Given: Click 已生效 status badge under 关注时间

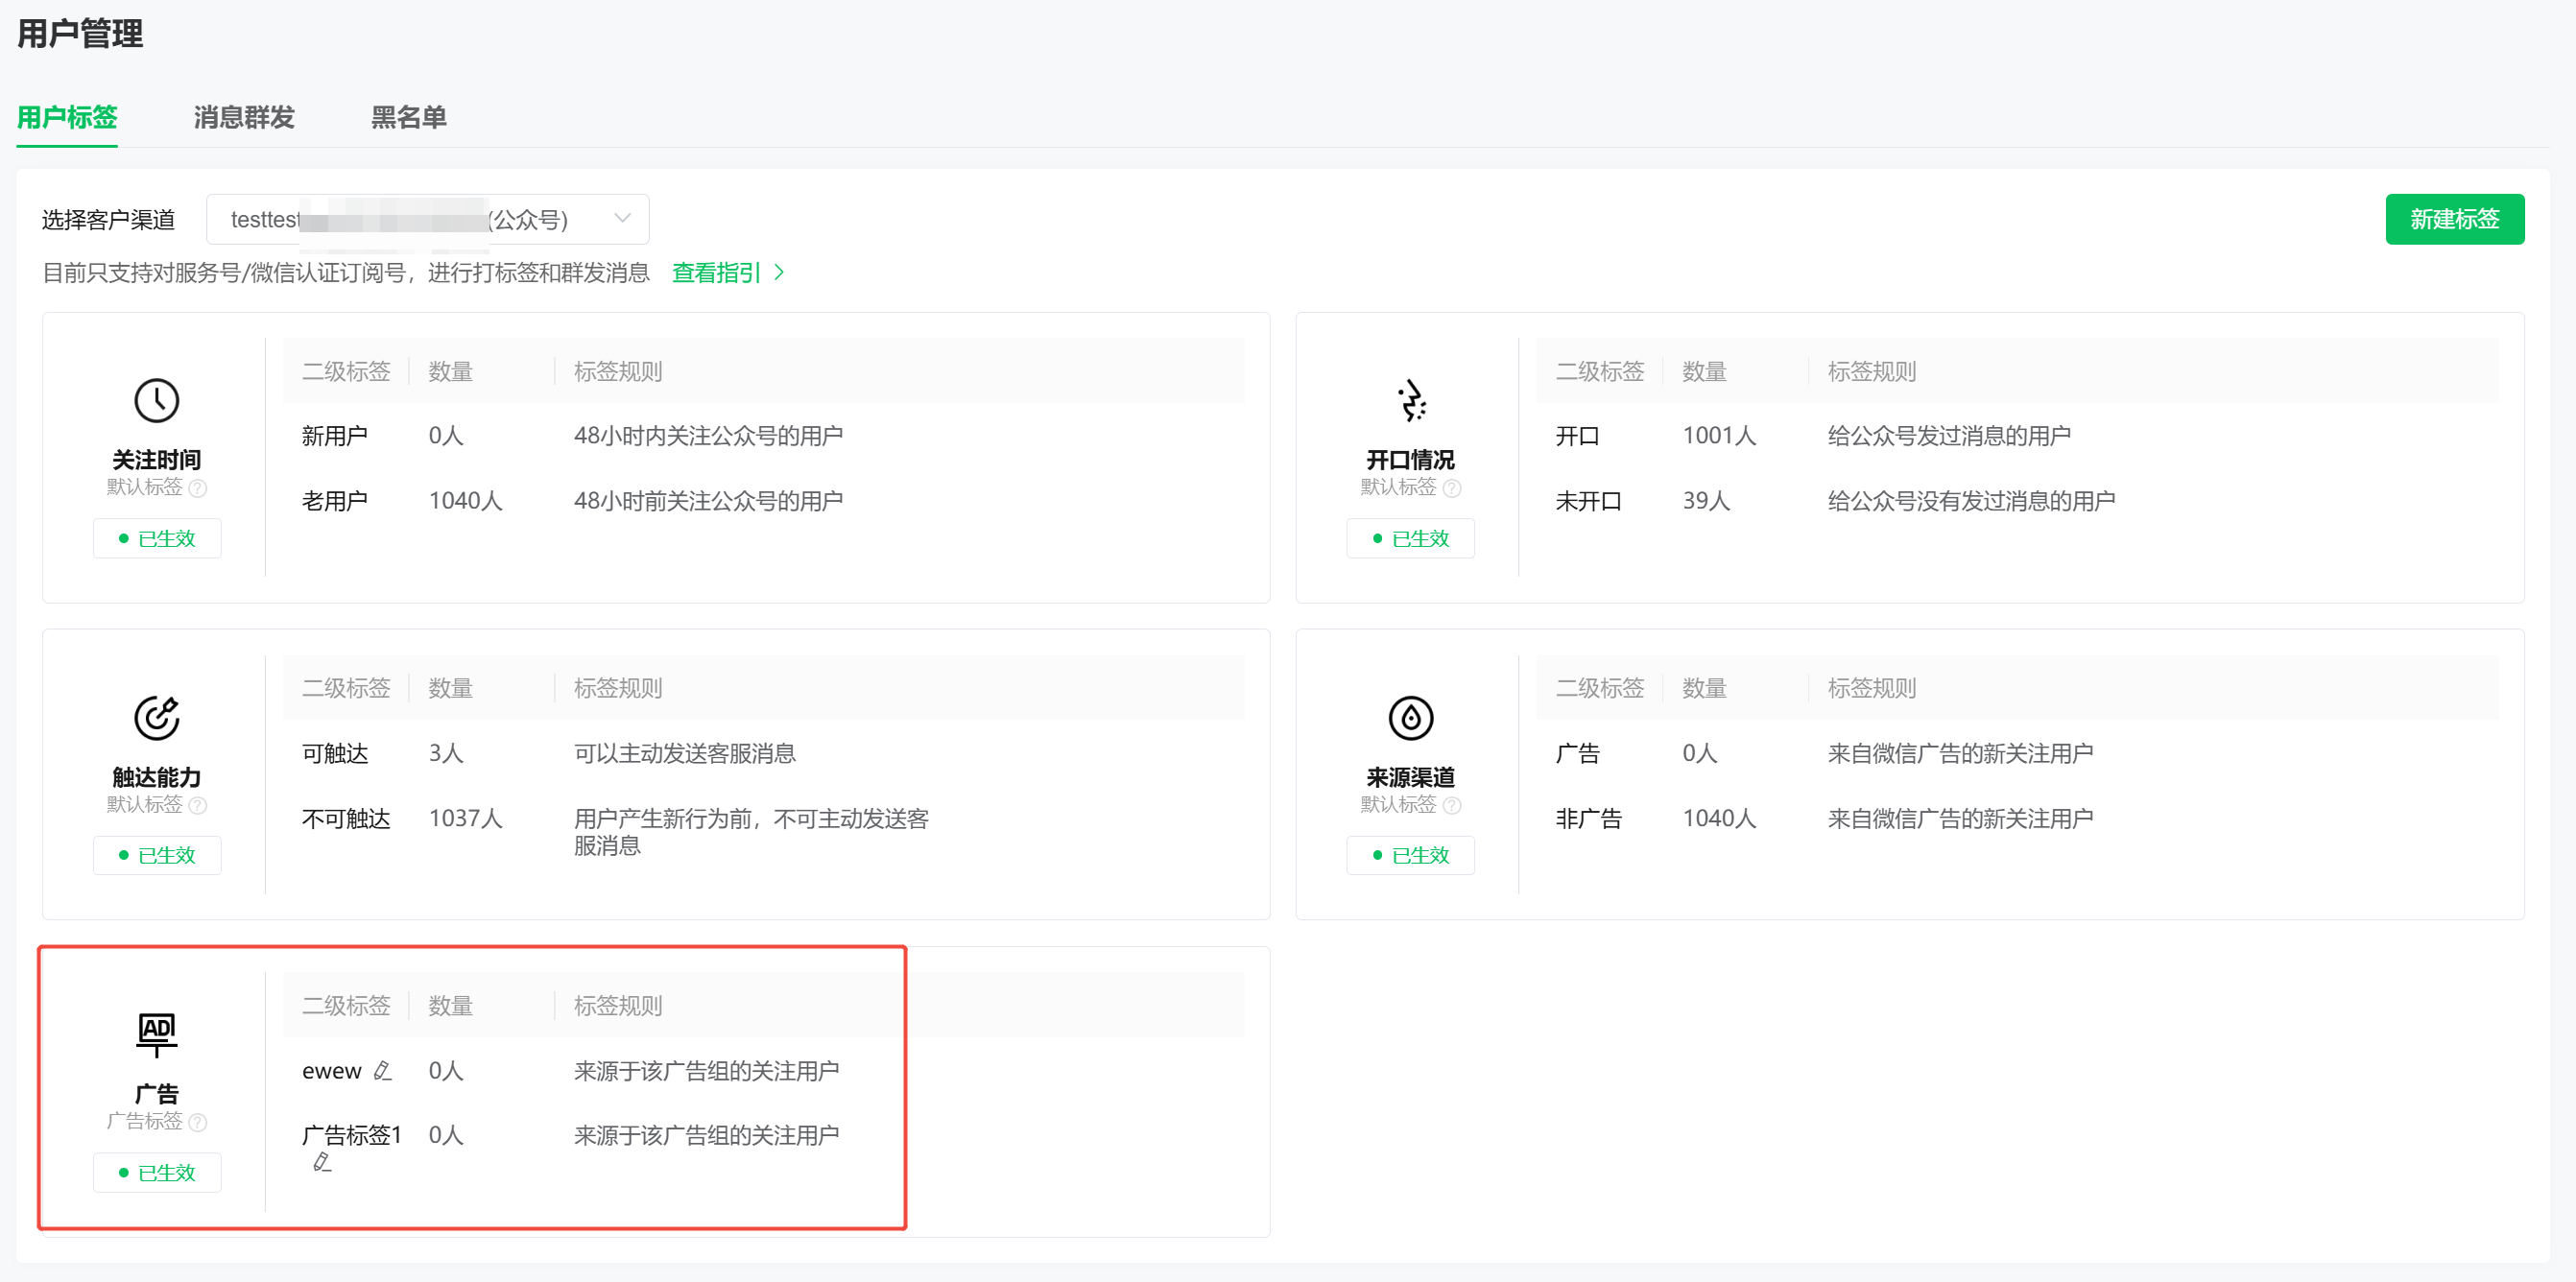Looking at the screenshot, I should pos(157,538).
